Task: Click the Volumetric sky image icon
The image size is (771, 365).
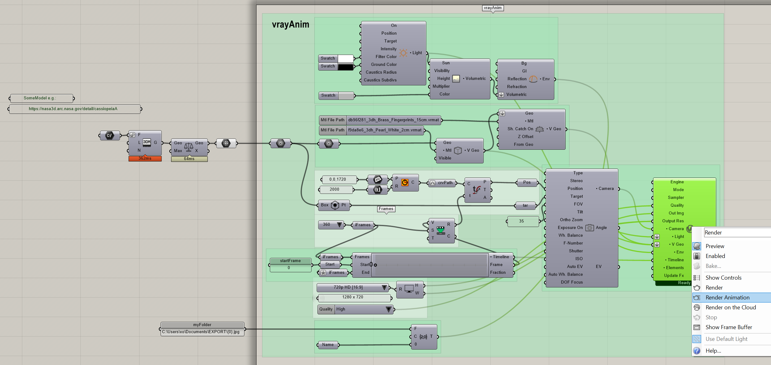Action: 456,79
